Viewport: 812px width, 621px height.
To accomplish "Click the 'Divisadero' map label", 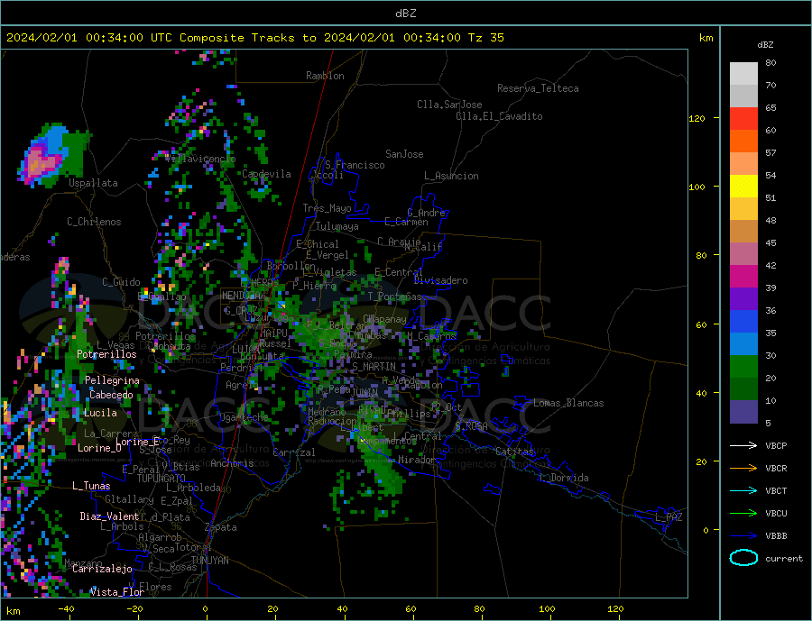I will [440, 280].
